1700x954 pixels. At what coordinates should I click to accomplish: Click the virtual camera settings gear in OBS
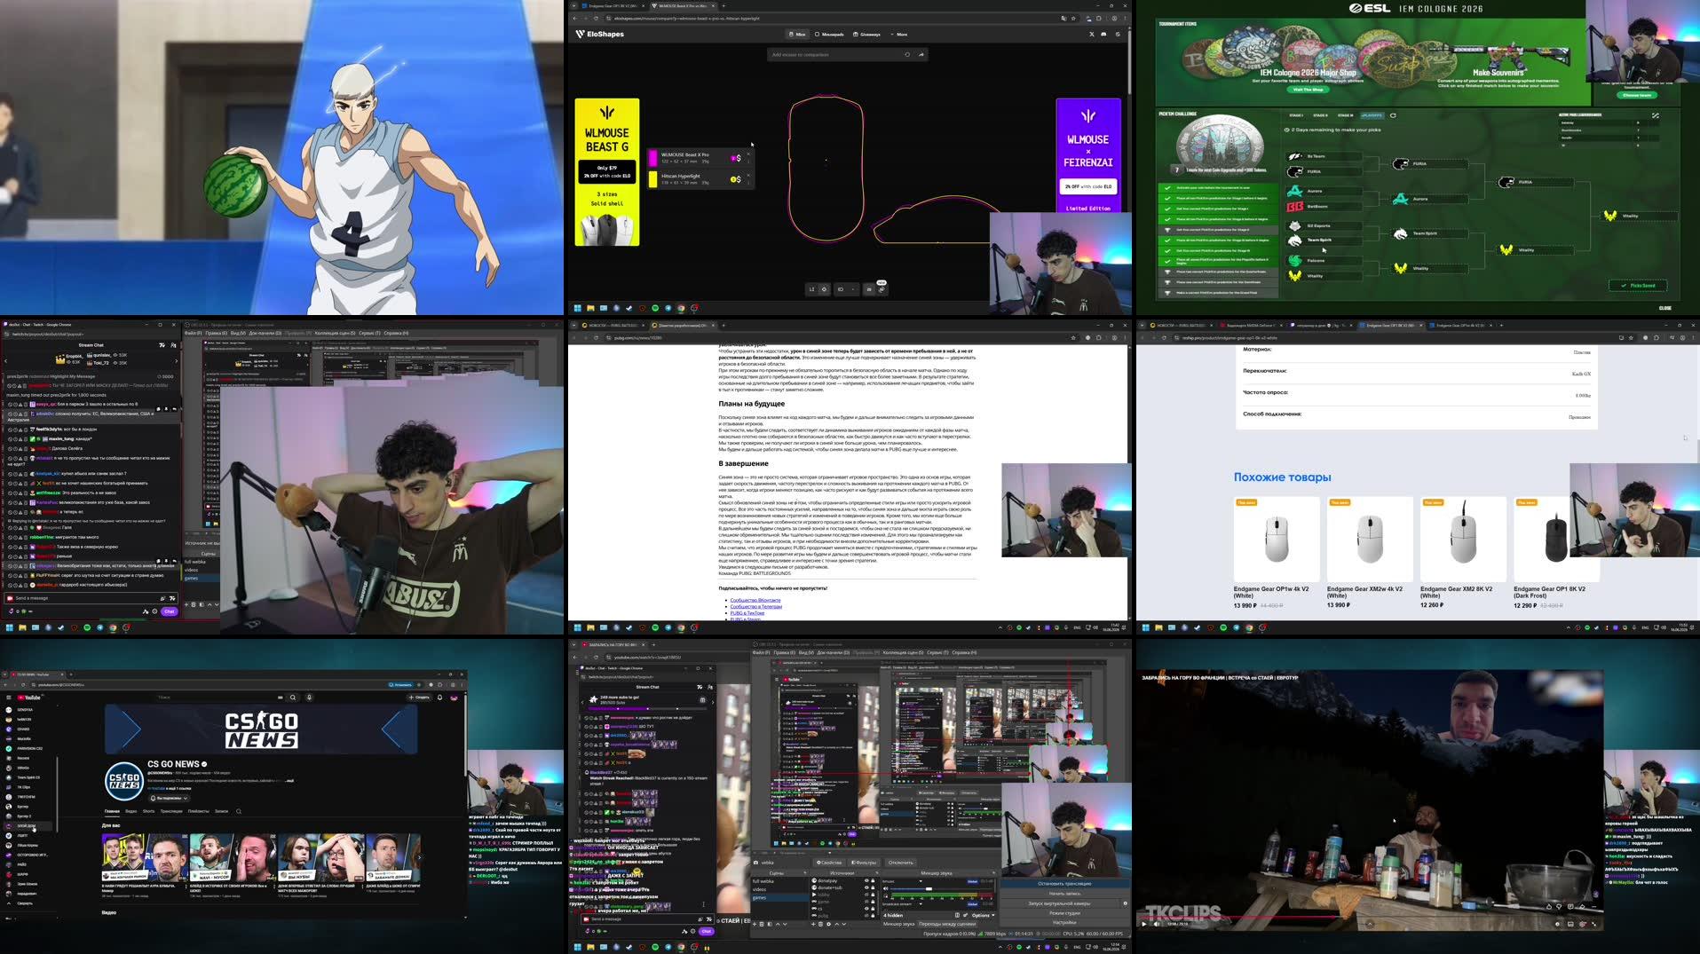tap(1125, 903)
